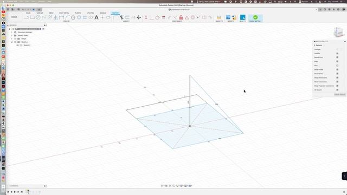Jump to the timeline start

(x=8, y=192)
